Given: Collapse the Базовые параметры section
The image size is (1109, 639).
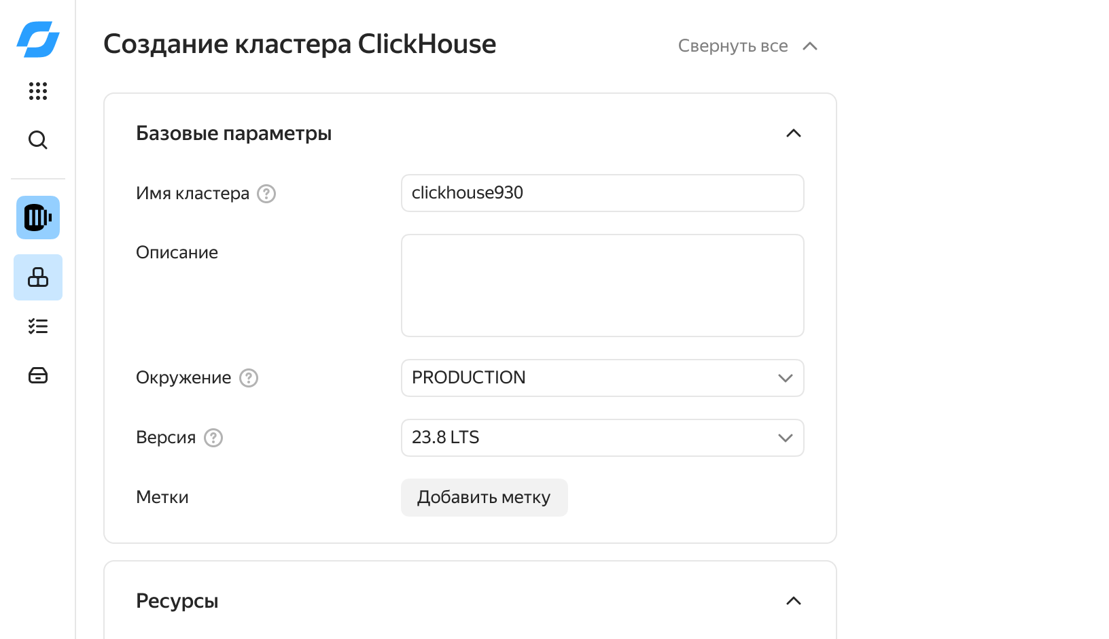Looking at the screenshot, I should pyautogui.click(x=793, y=133).
